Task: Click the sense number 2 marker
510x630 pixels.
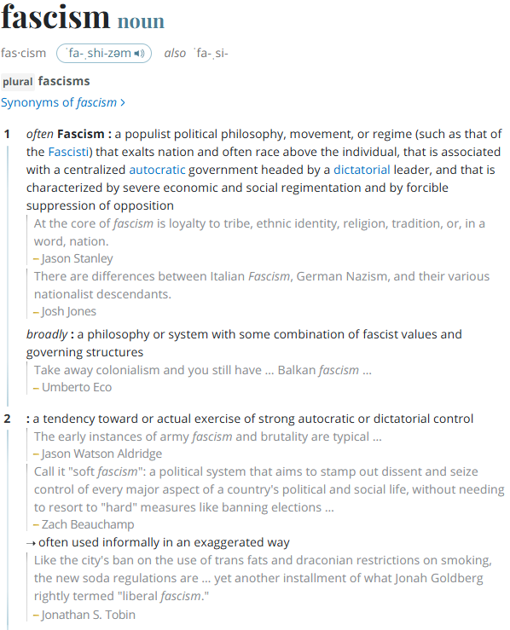Action: [7, 419]
